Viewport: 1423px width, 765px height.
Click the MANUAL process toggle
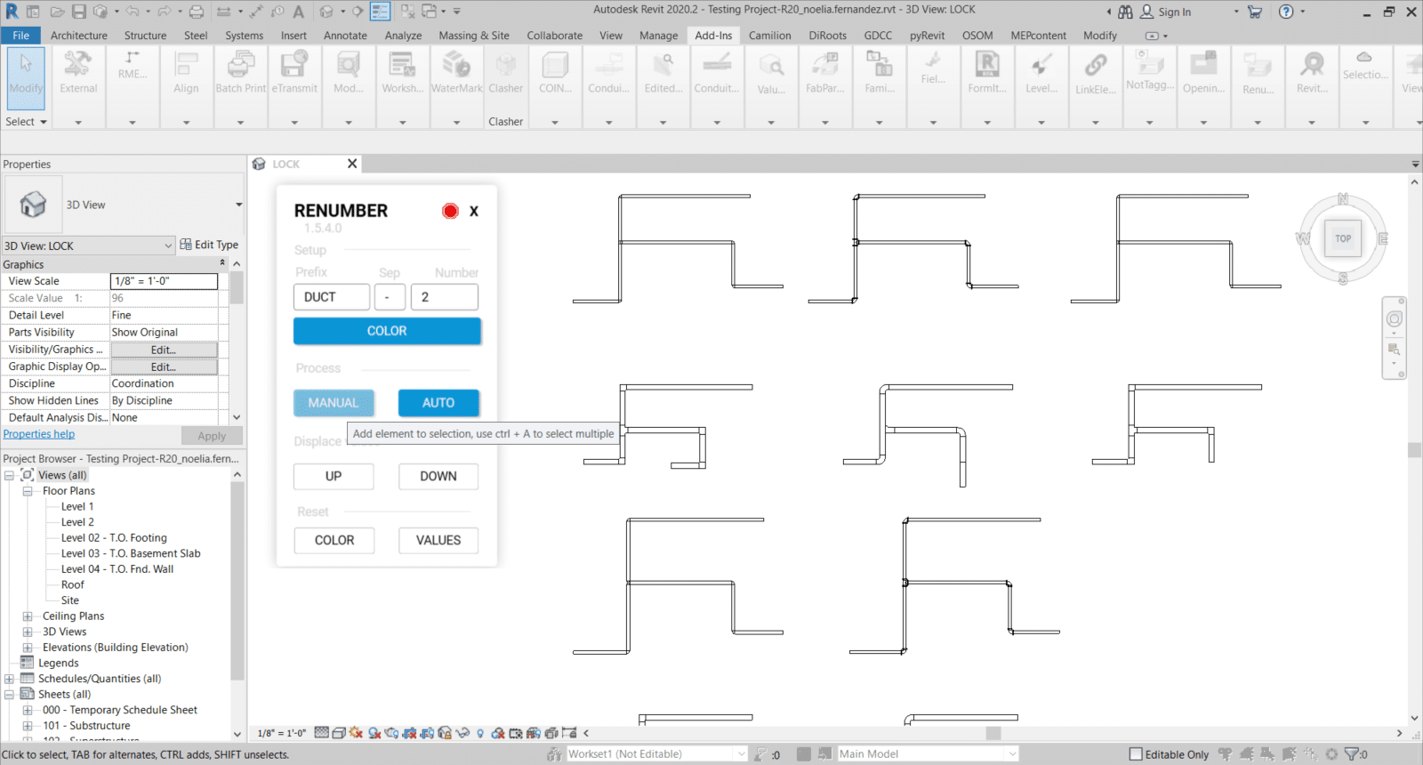334,403
